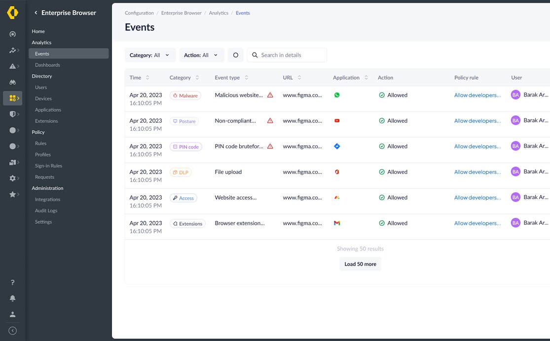Click the notifications bell icon in the sidebar
Viewport: 550px width, 341px height.
pos(12,298)
